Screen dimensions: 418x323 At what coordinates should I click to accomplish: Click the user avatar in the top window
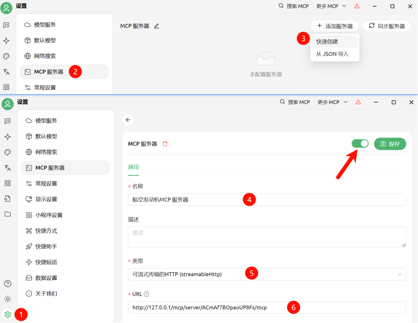7,8
